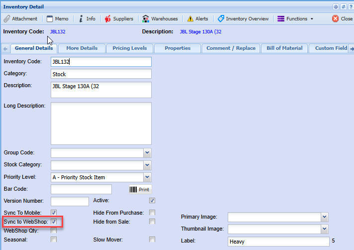Expand the Functions menu
Screen dimensions: 354x250
[x=295, y=19]
